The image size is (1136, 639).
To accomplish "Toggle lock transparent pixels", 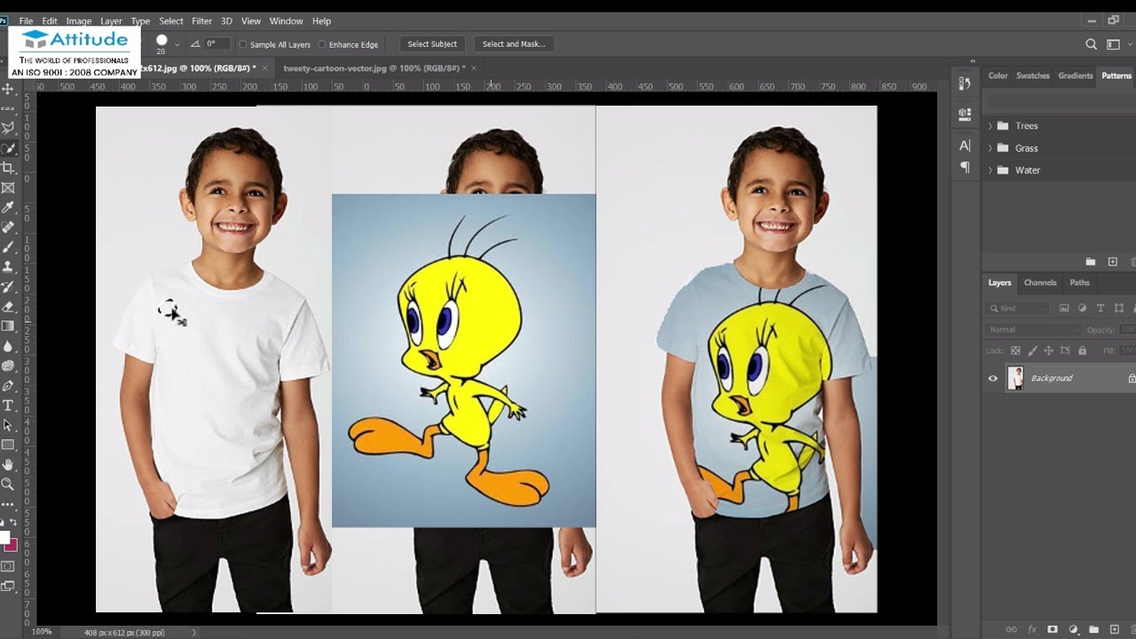I will coord(1015,351).
